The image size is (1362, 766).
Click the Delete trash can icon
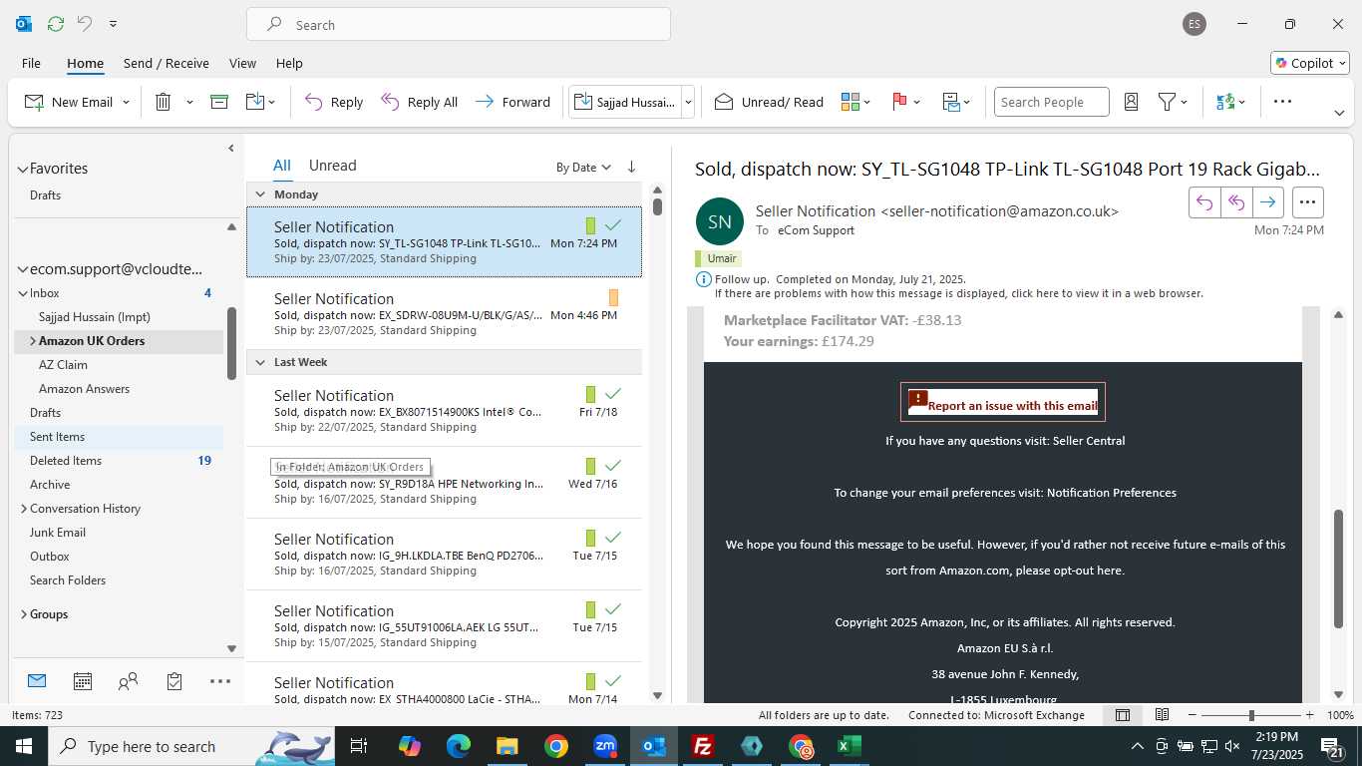[x=164, y=102]
